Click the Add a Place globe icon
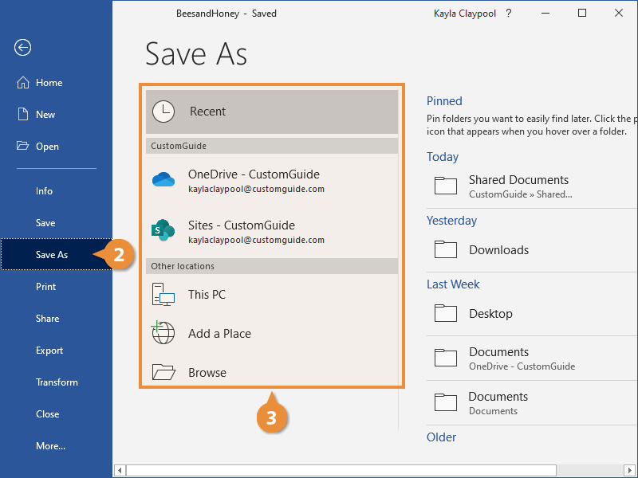 163,334
